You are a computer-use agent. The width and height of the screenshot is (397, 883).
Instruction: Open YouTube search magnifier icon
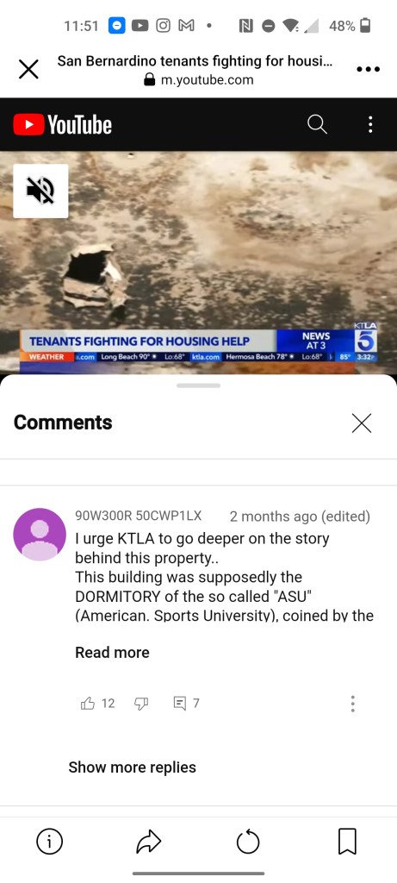point(317,124)
